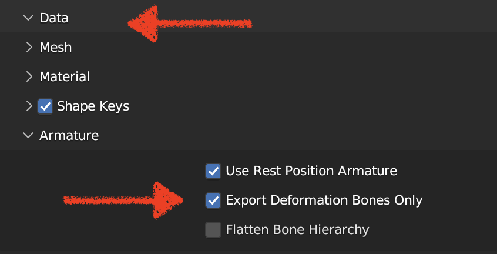
Task: Collapse the Armature section chevron
Action: (28, 136)
